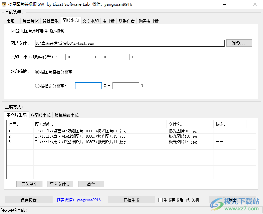Click the app icon in title bar
Image resolution: width=263 pixels, height=214 pixels.
click(4, 4)
